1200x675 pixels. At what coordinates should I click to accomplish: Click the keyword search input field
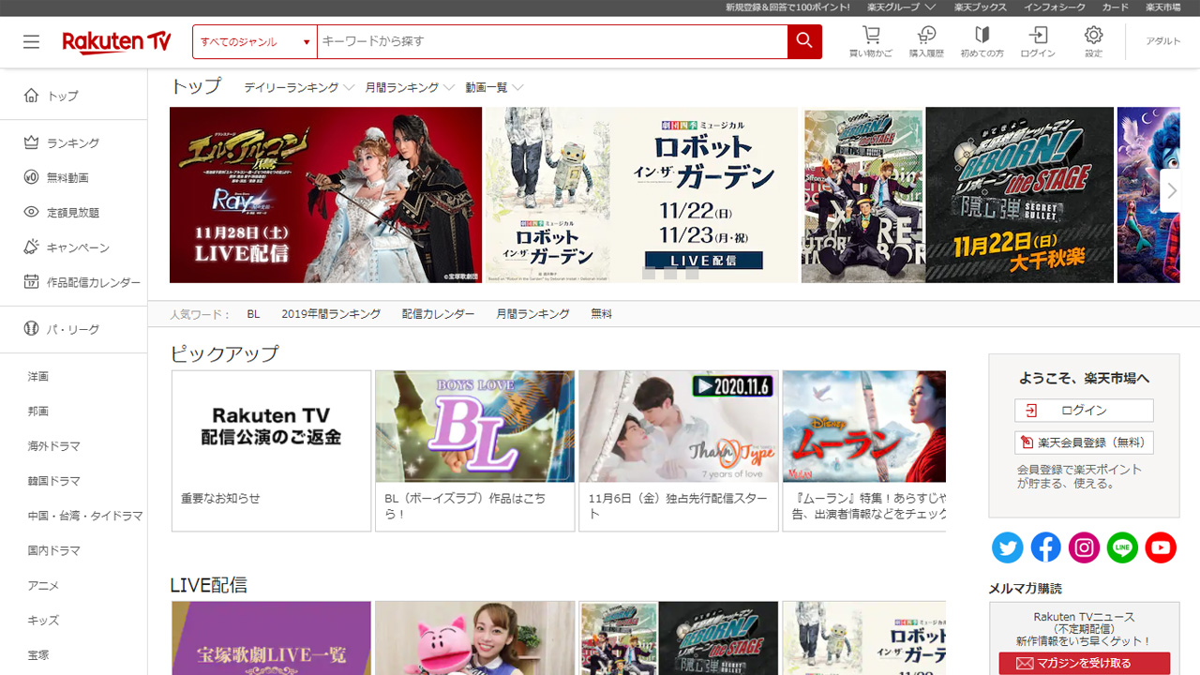[551, 42]
